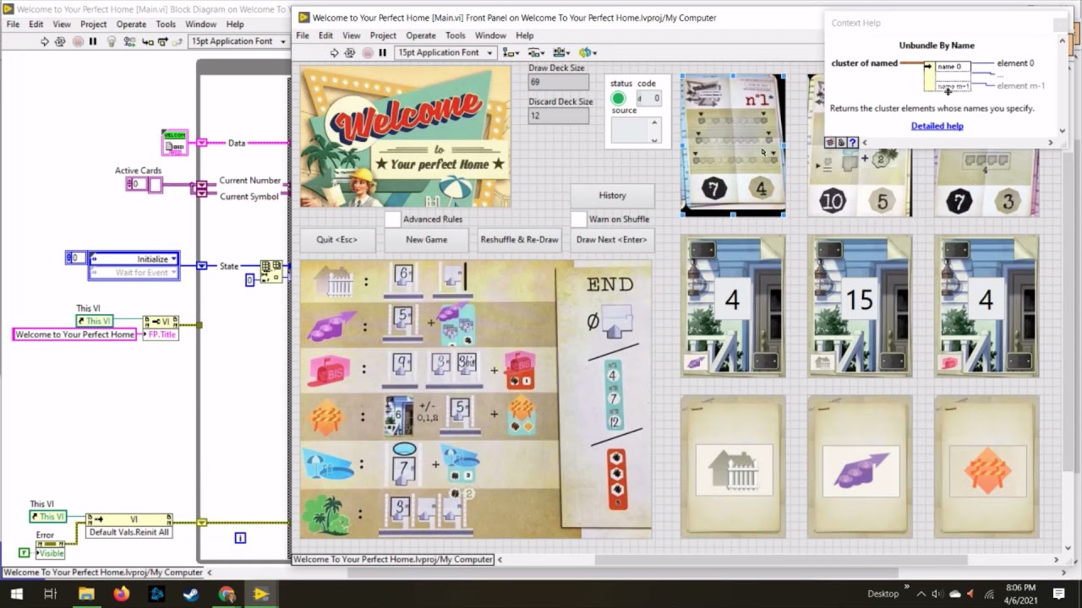The image size is (1082, 608).
Task: Open Detailed help link
Action: (x=937, y=126)
